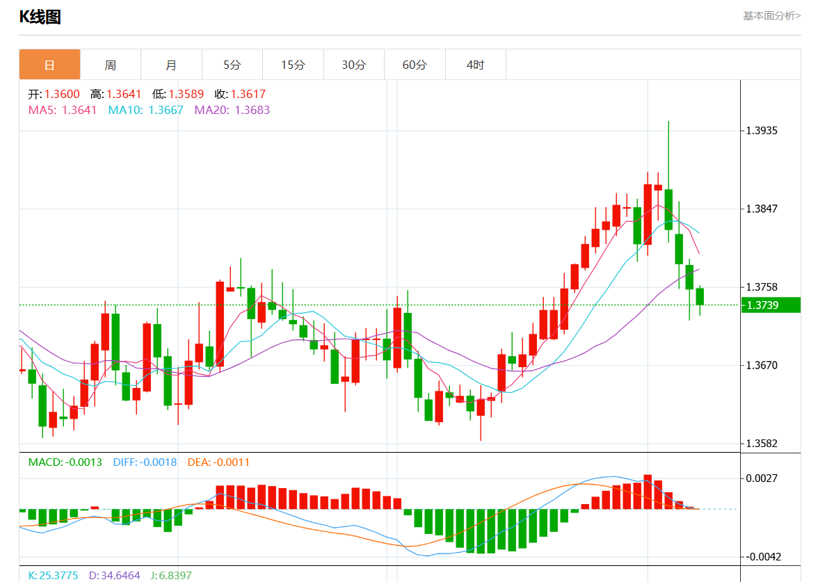Switch to the 周 weekly tab
The width and height of the screenshot is (818, 582).
point(111,65)
